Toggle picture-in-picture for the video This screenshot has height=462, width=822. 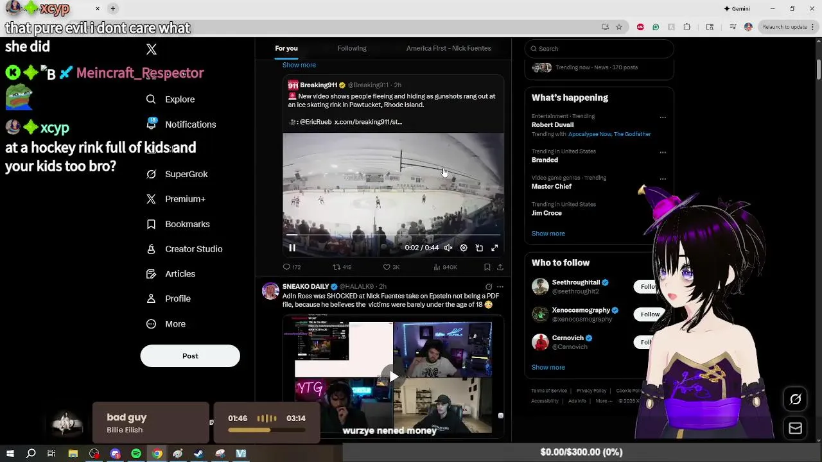pos(479,248)
